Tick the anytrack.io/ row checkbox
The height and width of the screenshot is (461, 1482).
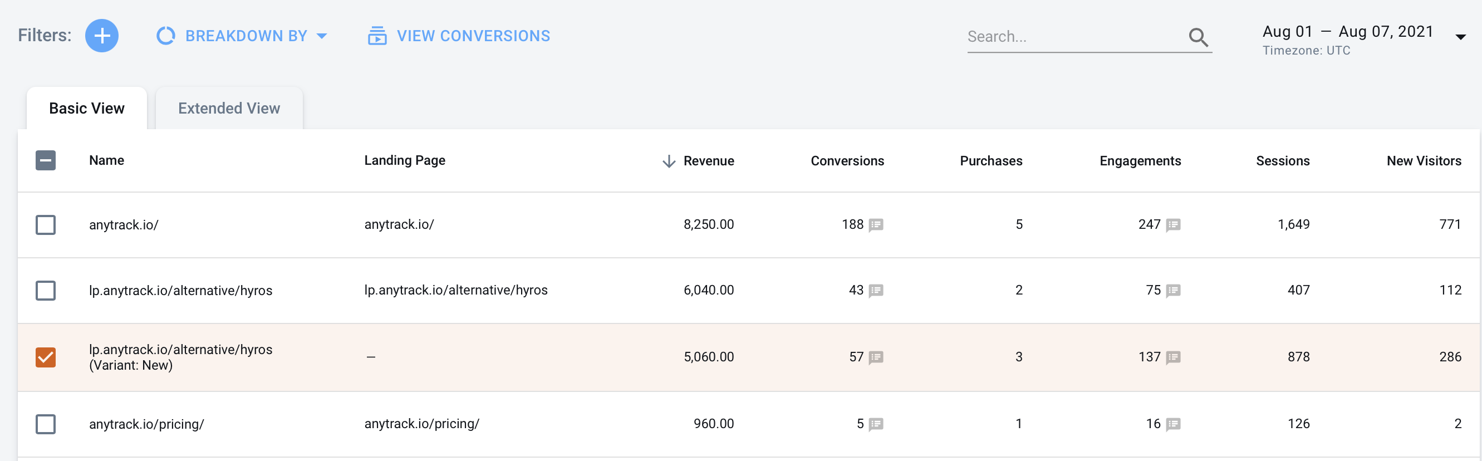[46, 224]
